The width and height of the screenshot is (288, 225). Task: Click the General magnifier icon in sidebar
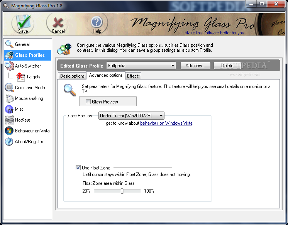pos(9,44)
